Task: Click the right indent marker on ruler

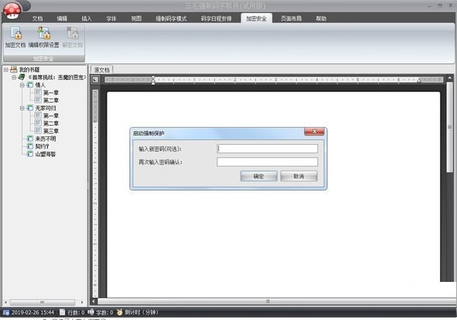Action: (419, 81)
